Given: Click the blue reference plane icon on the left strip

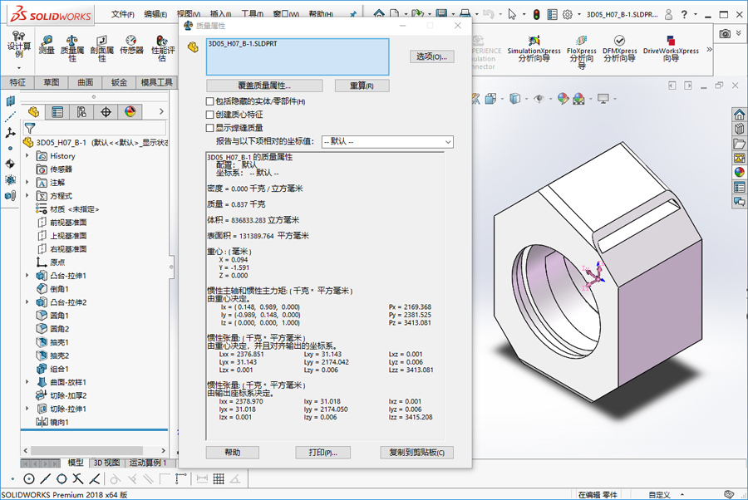Looking at the screenshot, I should (x=11, y=101).
